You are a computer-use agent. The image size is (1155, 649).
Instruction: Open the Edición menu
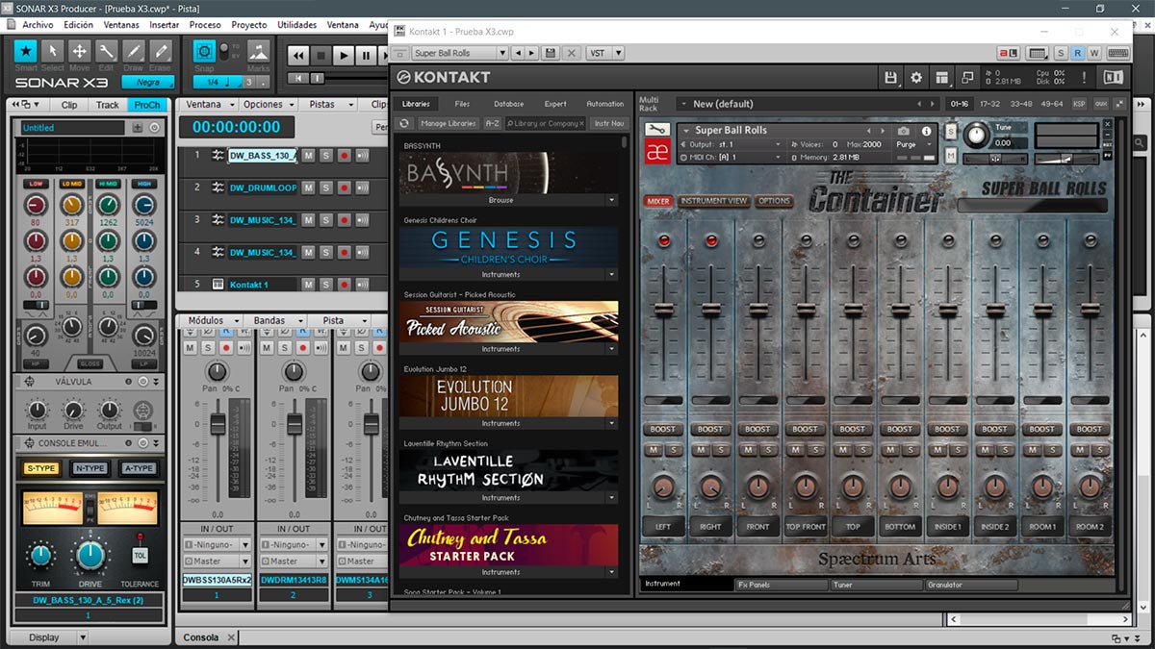(x=78, y=25)
